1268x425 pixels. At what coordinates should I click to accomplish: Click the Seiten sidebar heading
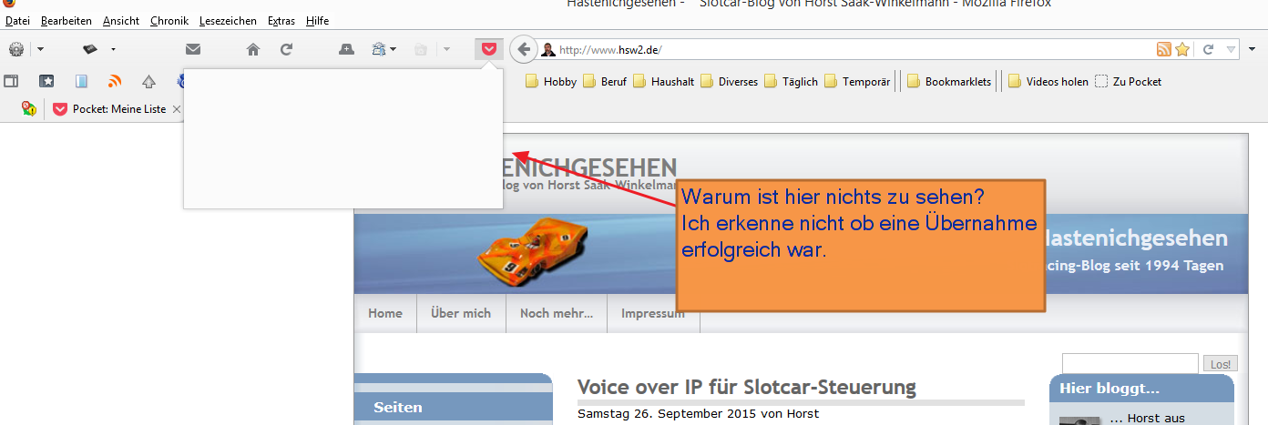point(398,407)
